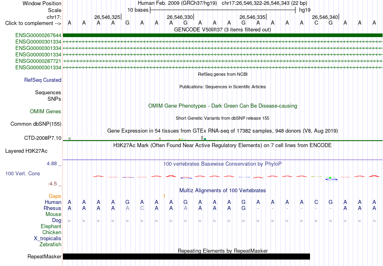The height and width of the screenshot is (266, 383).
Task: Click the hg19 assembly label by scale bar
Action: click(x=305, y=10)
